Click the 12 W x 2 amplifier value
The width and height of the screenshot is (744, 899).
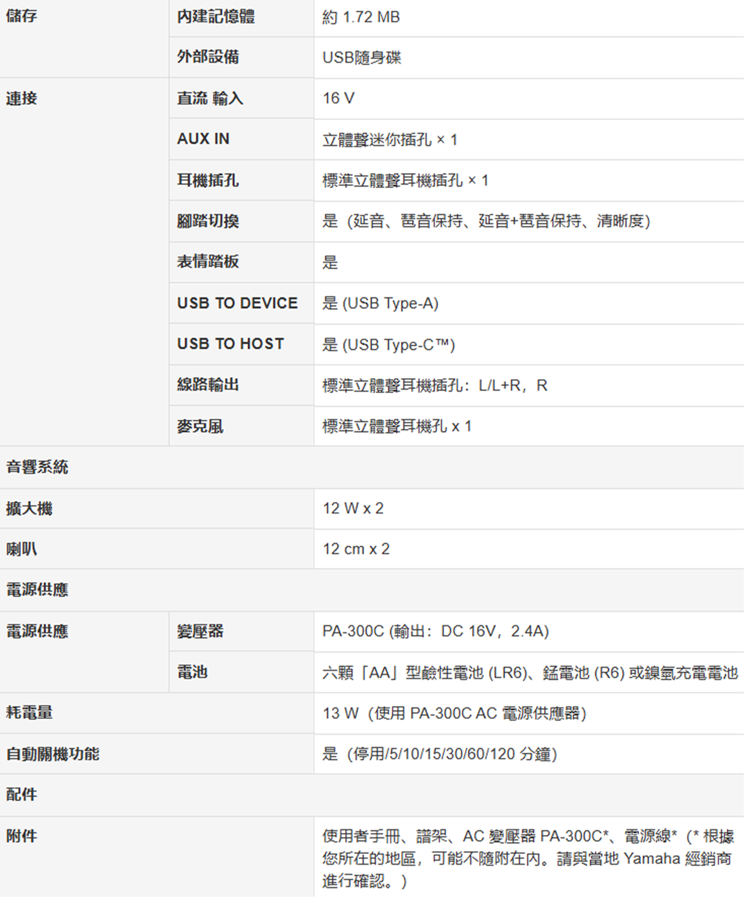353,508
